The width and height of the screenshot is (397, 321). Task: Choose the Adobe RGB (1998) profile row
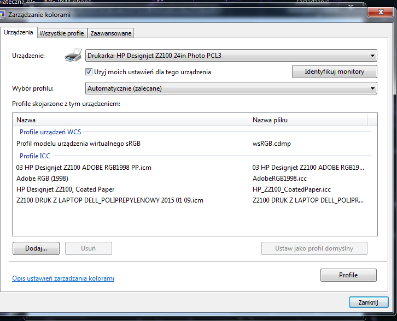[42, 179]
